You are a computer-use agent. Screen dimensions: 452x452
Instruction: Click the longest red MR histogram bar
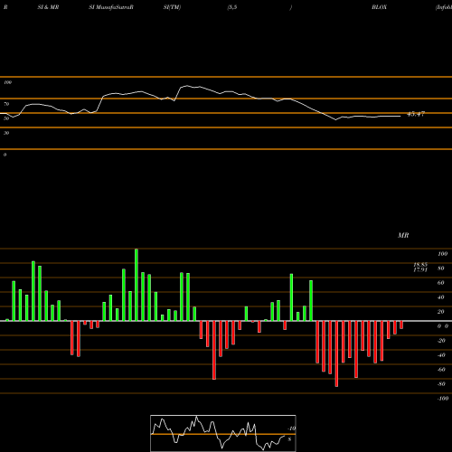(x=336, y=353)
